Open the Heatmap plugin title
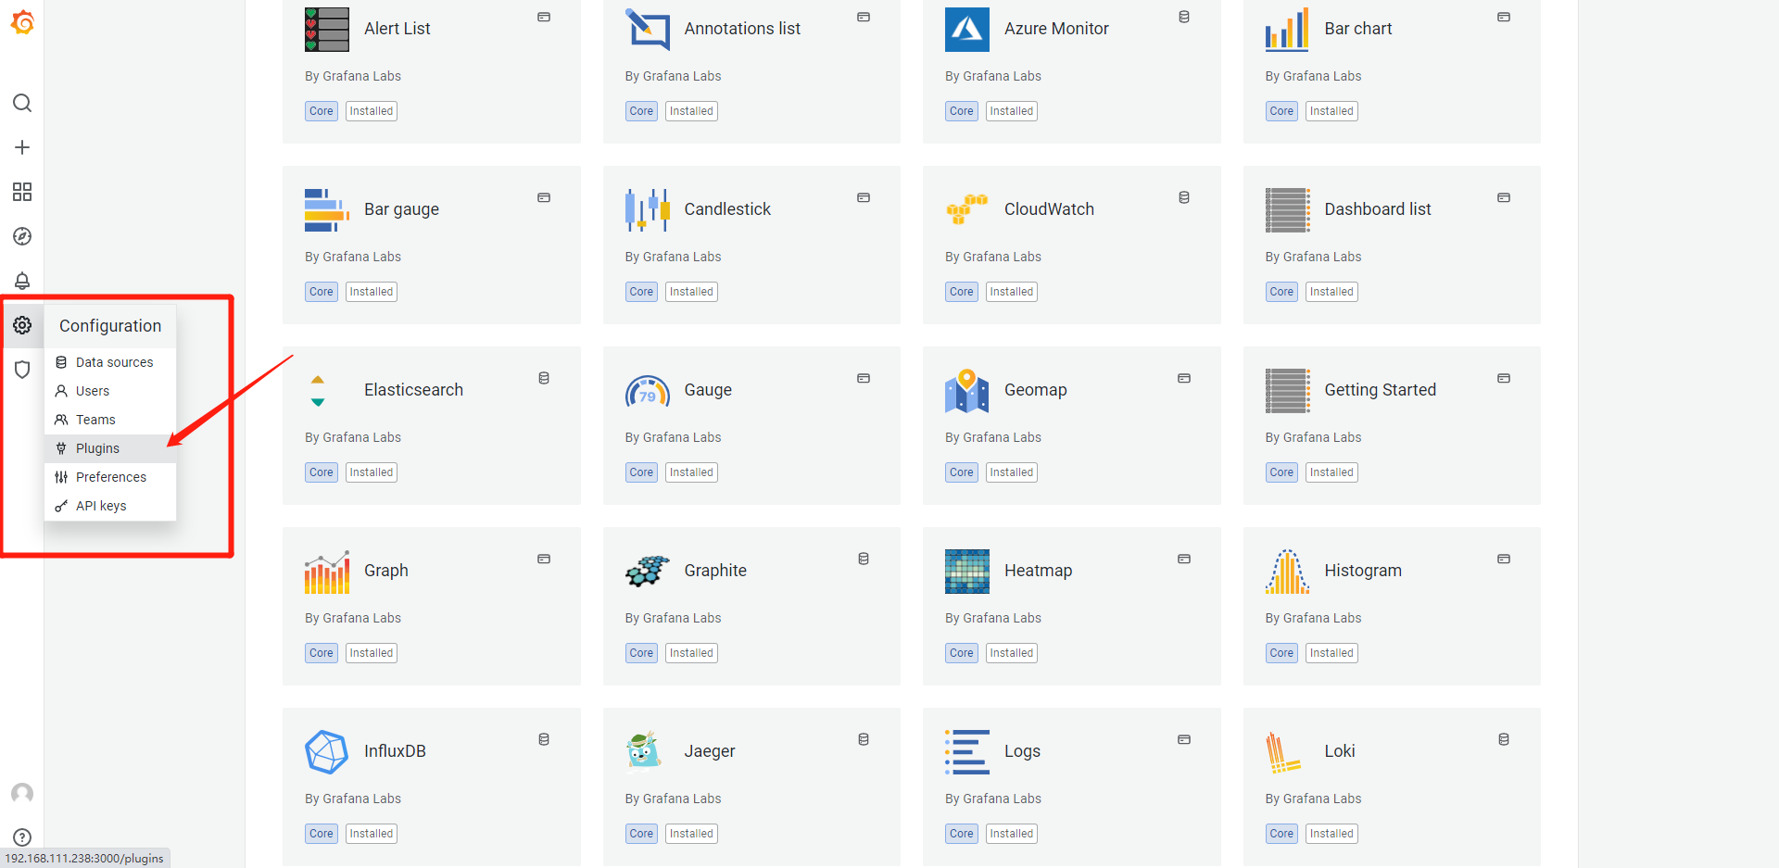 [x=1038, y=571]
